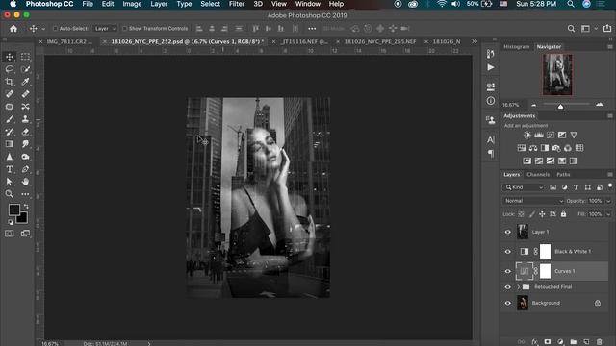The image size is (616, 346).
Task: Toggle the layer filter switch
Action: pos(610,185)
